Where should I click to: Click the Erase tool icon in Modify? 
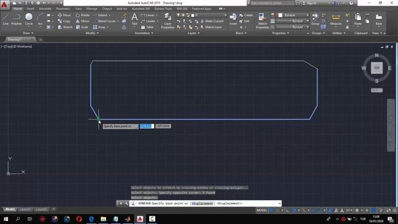[124, 15]
